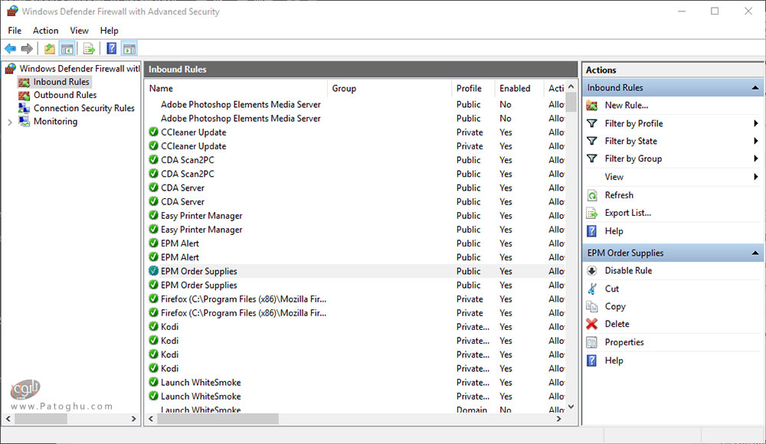Open the Filter by State submenu
The width and height of the screenshot is (766, 444).
coord(673,141)
